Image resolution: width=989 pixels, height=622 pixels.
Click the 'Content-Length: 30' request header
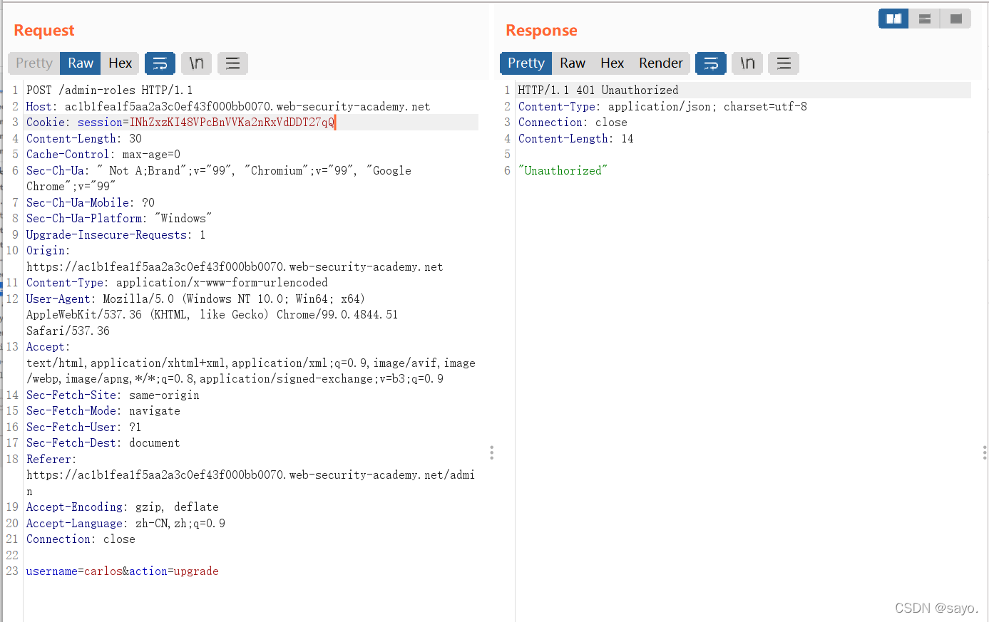[84, 139]
